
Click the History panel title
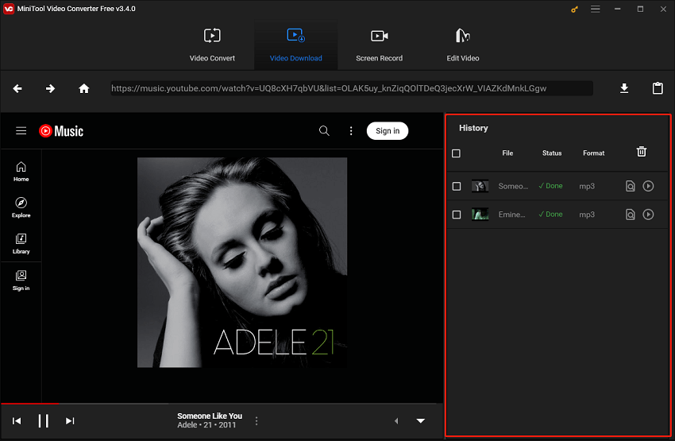[473, 129]
